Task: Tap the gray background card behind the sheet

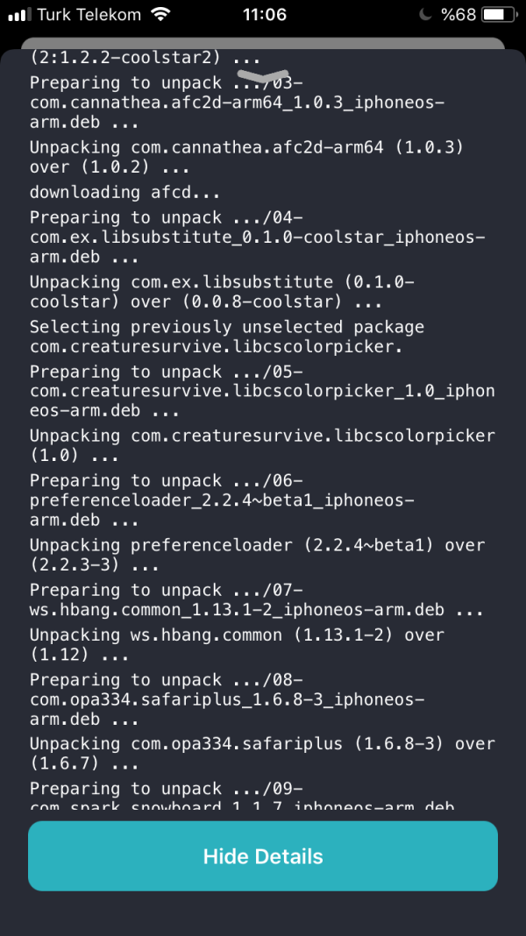Action: click(x=263, y=43)
